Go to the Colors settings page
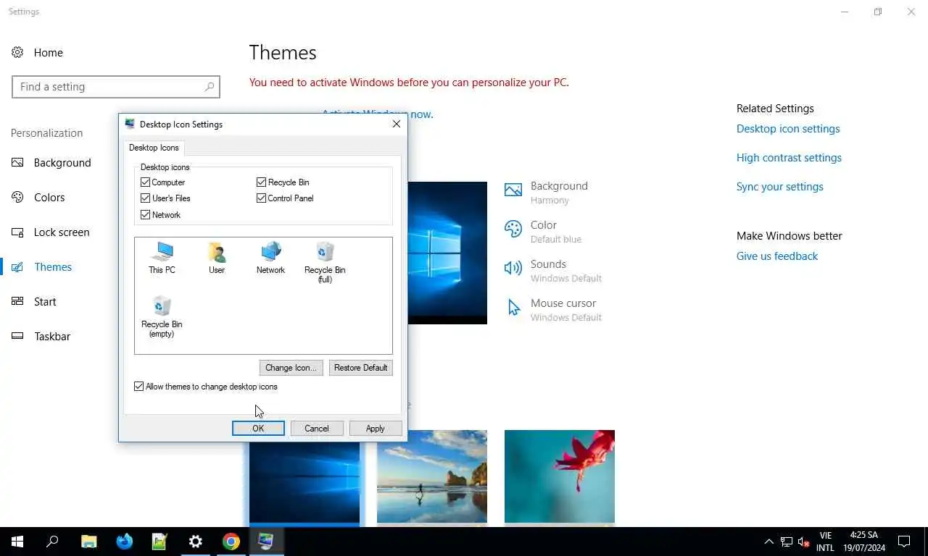 [x=49, y=198]
